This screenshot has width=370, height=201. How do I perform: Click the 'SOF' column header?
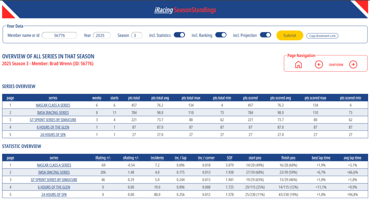(229, 158)
